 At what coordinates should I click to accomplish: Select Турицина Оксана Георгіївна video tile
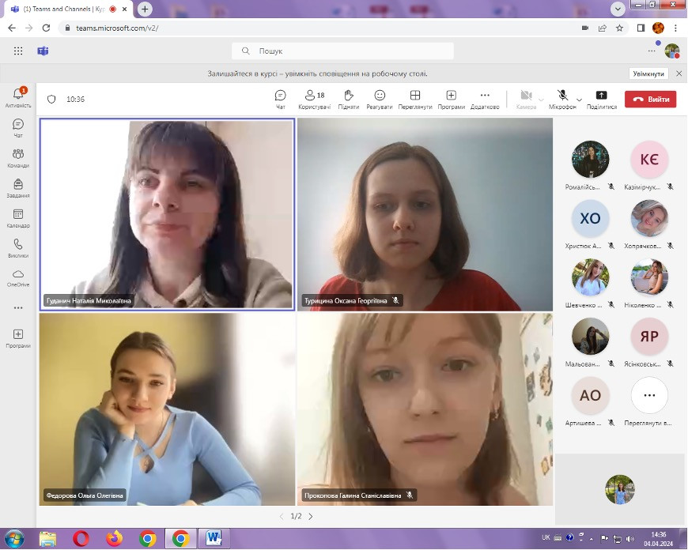click(x=425, y=214)
